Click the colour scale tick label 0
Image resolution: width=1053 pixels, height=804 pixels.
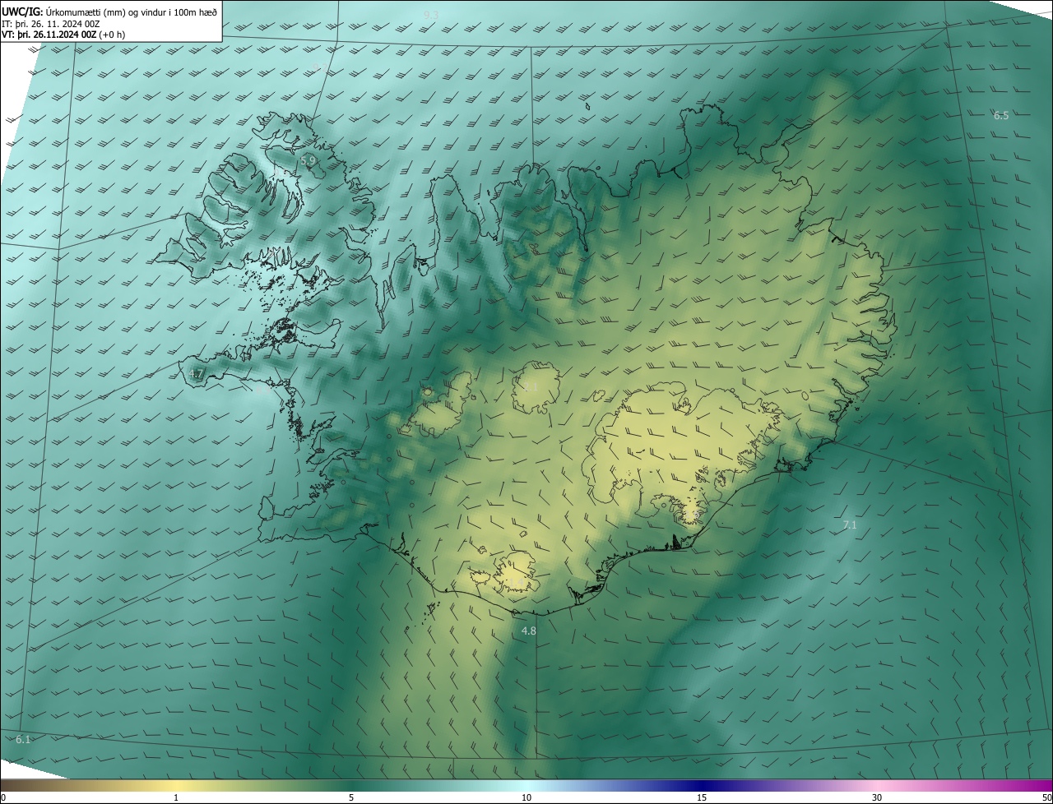click(3, 797)
